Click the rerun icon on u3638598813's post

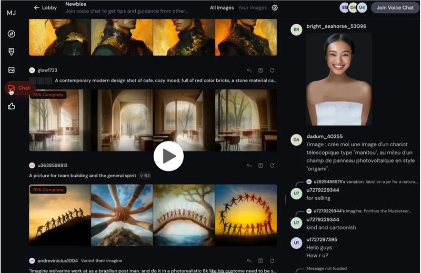[272, 165]
